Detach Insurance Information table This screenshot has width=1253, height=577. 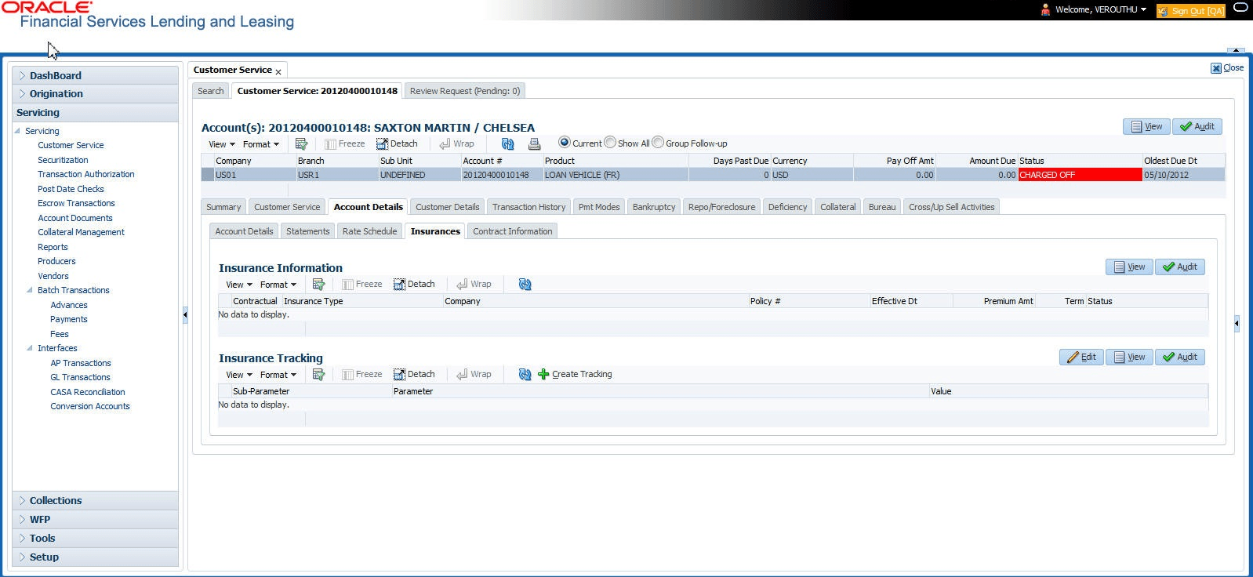(x=414, y=285)
